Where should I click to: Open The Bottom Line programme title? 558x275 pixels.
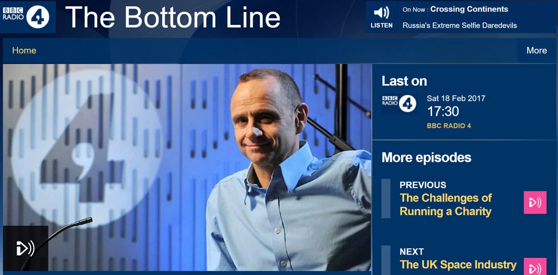[173, 17]
